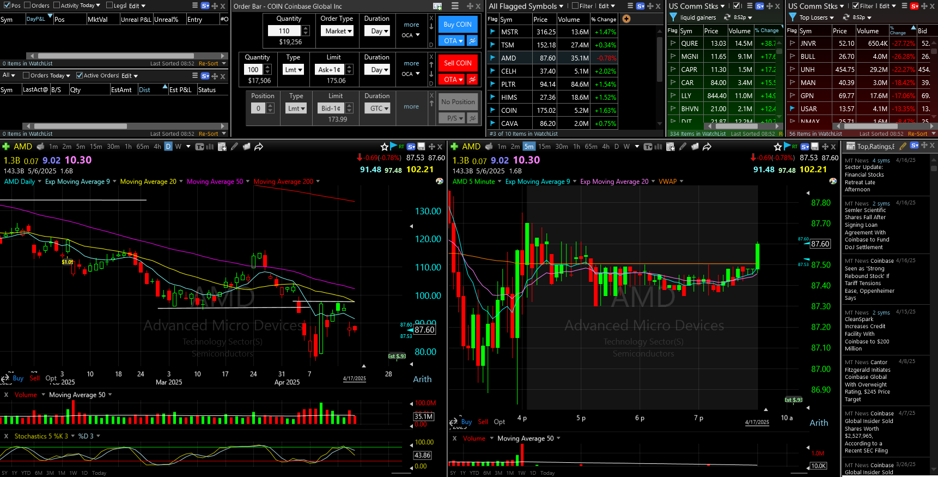Click symbol link S icon in Top Losers
938x477 pixels.
[x=915, y=6]
